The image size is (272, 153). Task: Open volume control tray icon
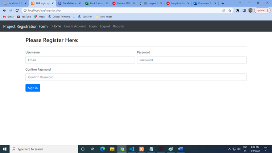click(x=239, y=149)
